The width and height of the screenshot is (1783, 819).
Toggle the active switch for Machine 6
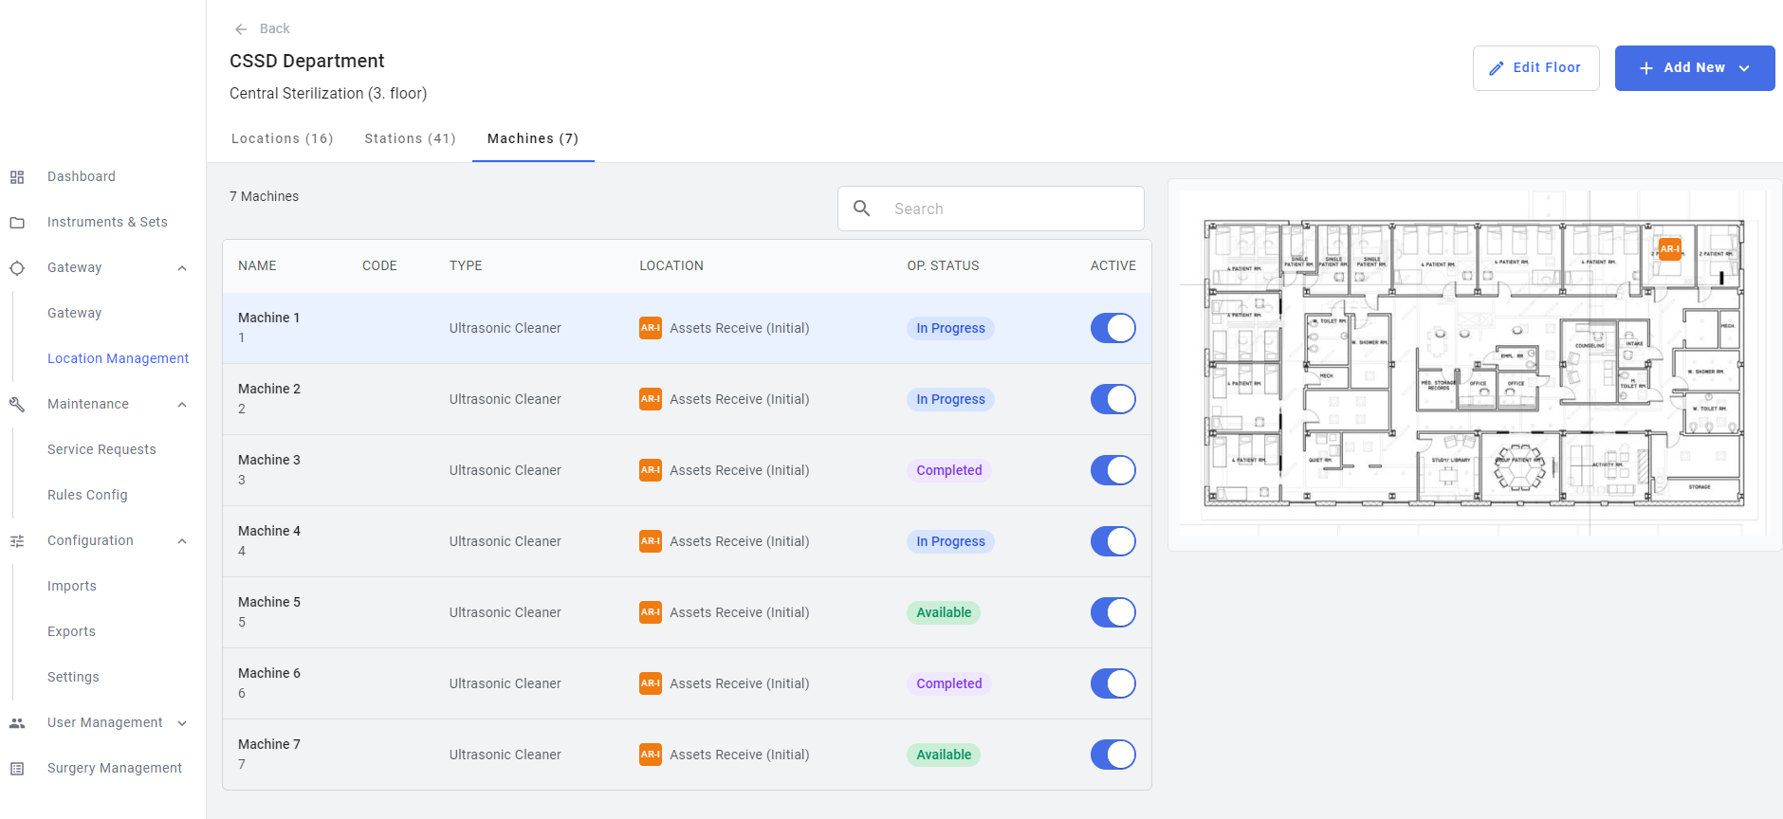pos(1113,683)
